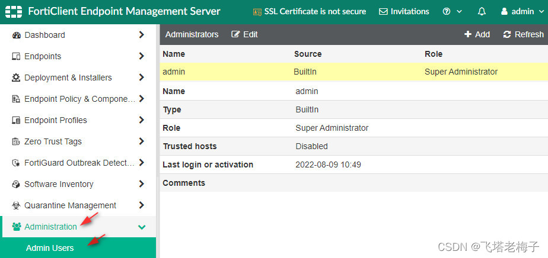548x258 pixels.
Task: Expand Endpoint Policy & Components chevron
Action: coord(142,99)
